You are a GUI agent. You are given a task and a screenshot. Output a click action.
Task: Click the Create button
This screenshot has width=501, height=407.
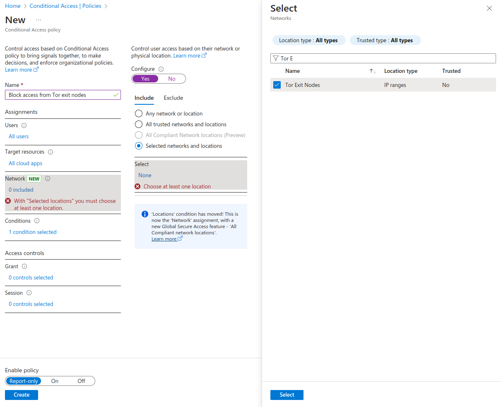click(x=21, y=395)
